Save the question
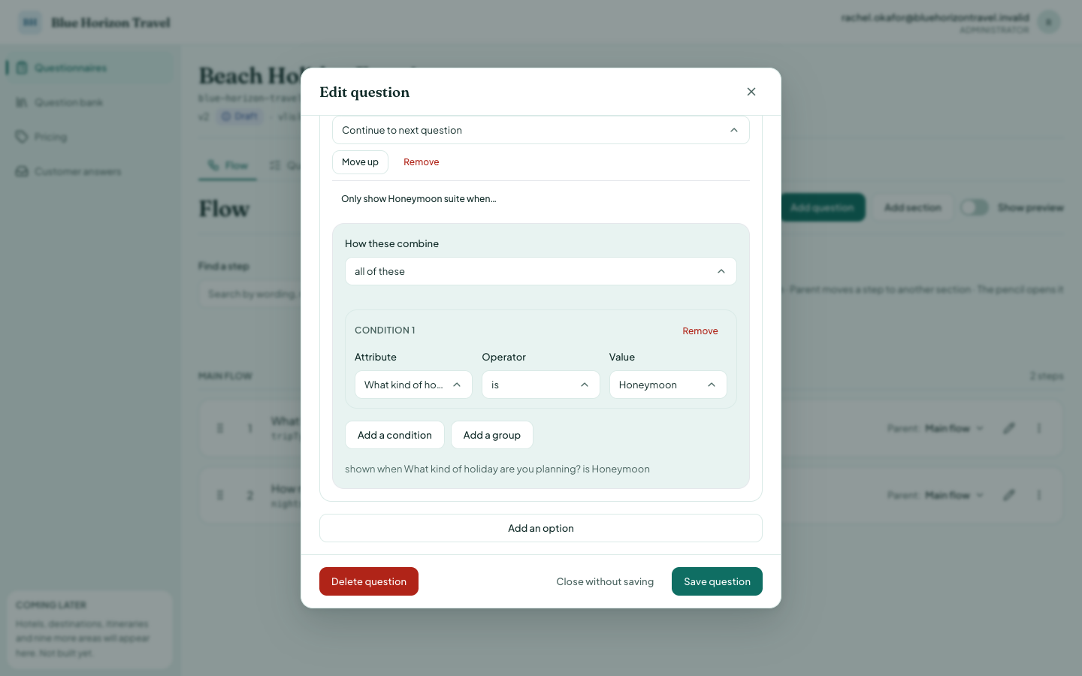1082x676 pixels. [717, 581]
